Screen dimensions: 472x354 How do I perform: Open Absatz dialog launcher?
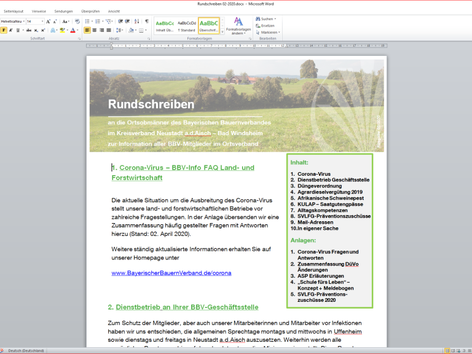pos(149,39)
